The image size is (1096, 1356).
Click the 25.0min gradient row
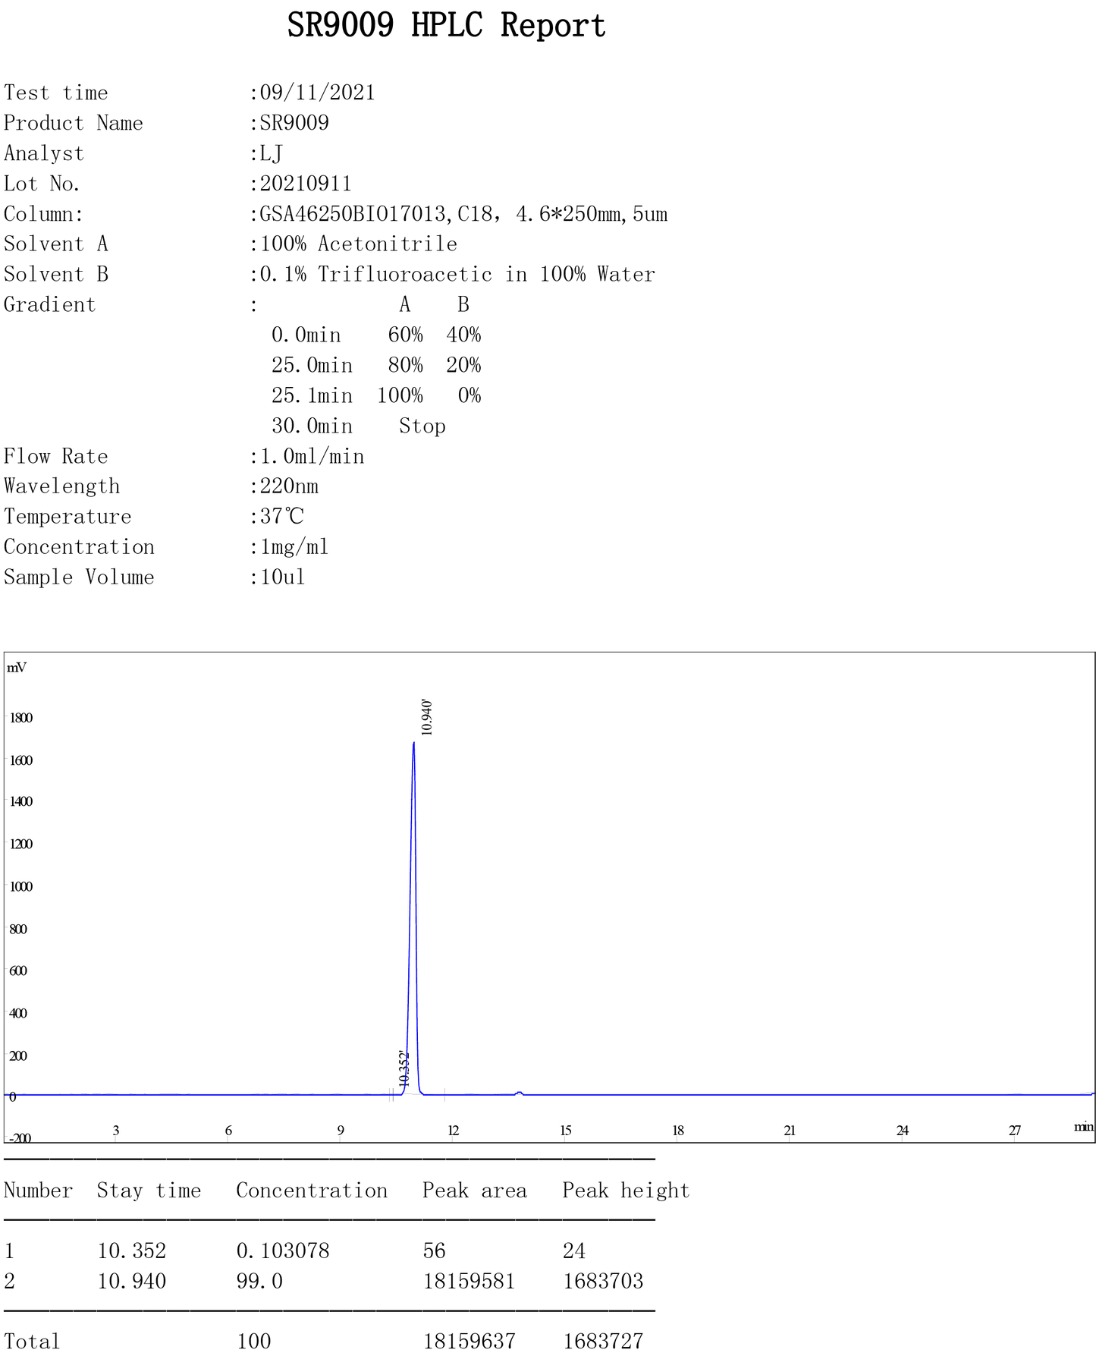[x=376, y=365]
